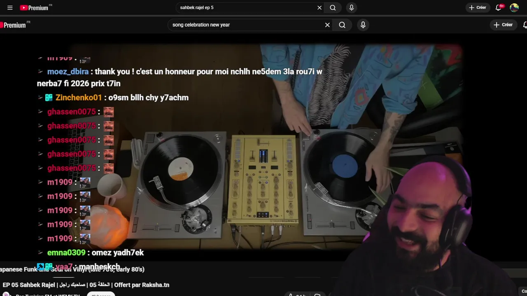The width and height of the screenshot is (527, 296).
Task: Click the video title 'EP 05 Sahbek Rajel'
Action: coord(86,284)
